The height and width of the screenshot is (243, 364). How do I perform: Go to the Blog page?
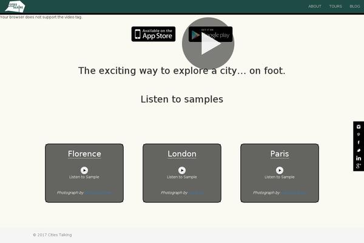[355, 7]
